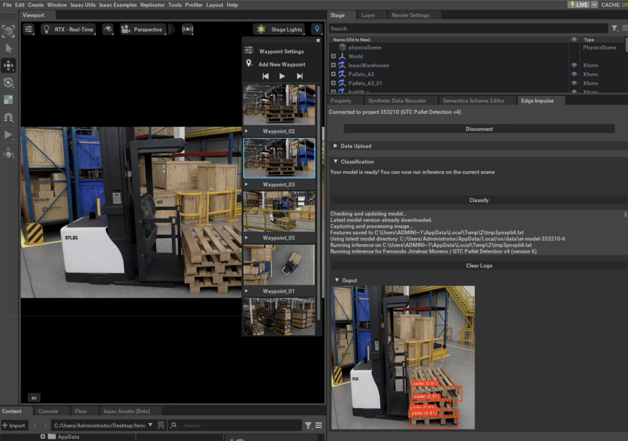Viewport: 628px width, 441px height.
Task: Select the Waypoint_03 thumbnail
Action: 279,158
